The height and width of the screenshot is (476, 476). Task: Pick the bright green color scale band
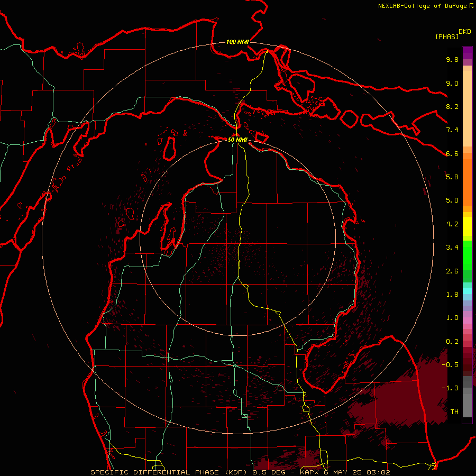[467, 255]
